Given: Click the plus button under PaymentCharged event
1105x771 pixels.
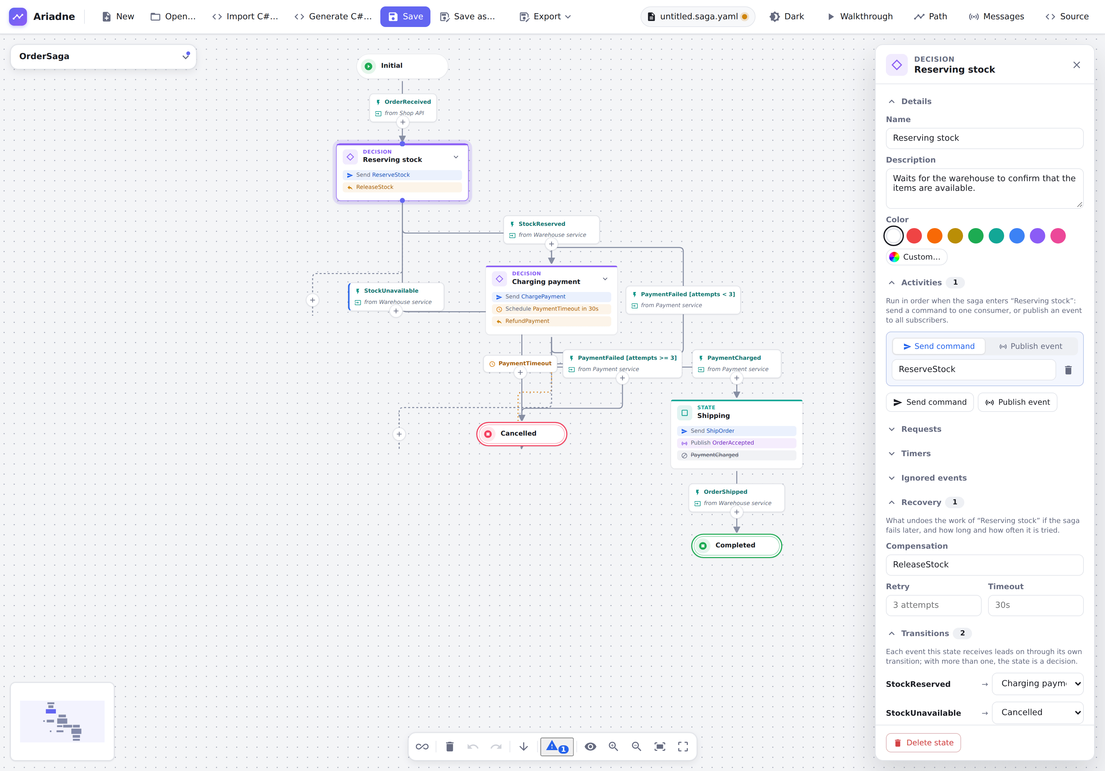Looking at the screenshot, I should coord(737,378).
